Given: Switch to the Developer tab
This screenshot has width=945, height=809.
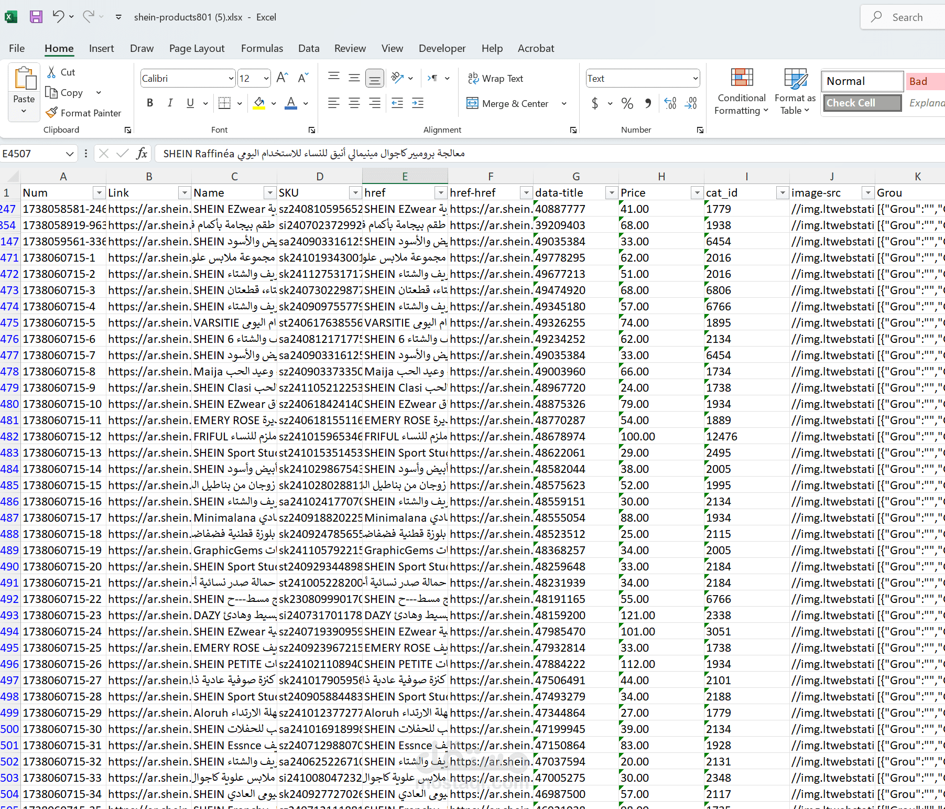Looking at the screenshot, I should [x=442, y=48].
